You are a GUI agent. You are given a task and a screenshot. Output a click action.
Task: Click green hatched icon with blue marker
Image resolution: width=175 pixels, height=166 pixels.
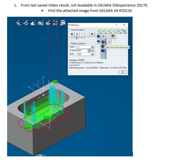coord(109,31)
